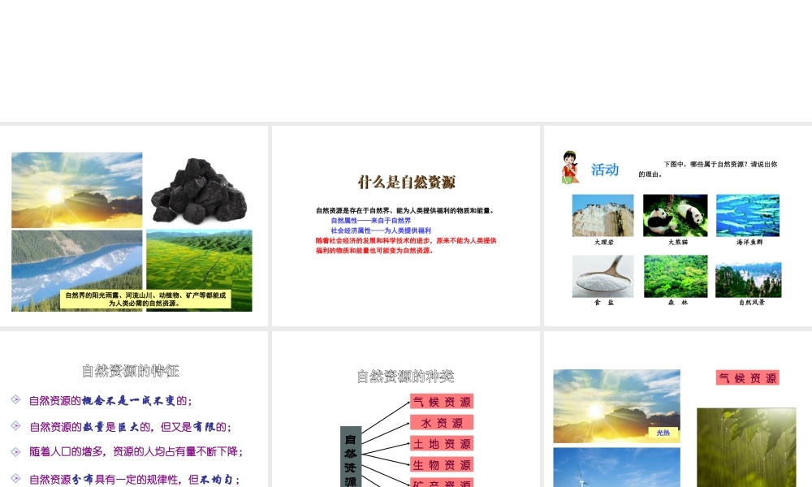Click the 气候资源 box in the diagram
This screenshot has height=487, width=812.
pyautogui.click(x=442, y=402)
